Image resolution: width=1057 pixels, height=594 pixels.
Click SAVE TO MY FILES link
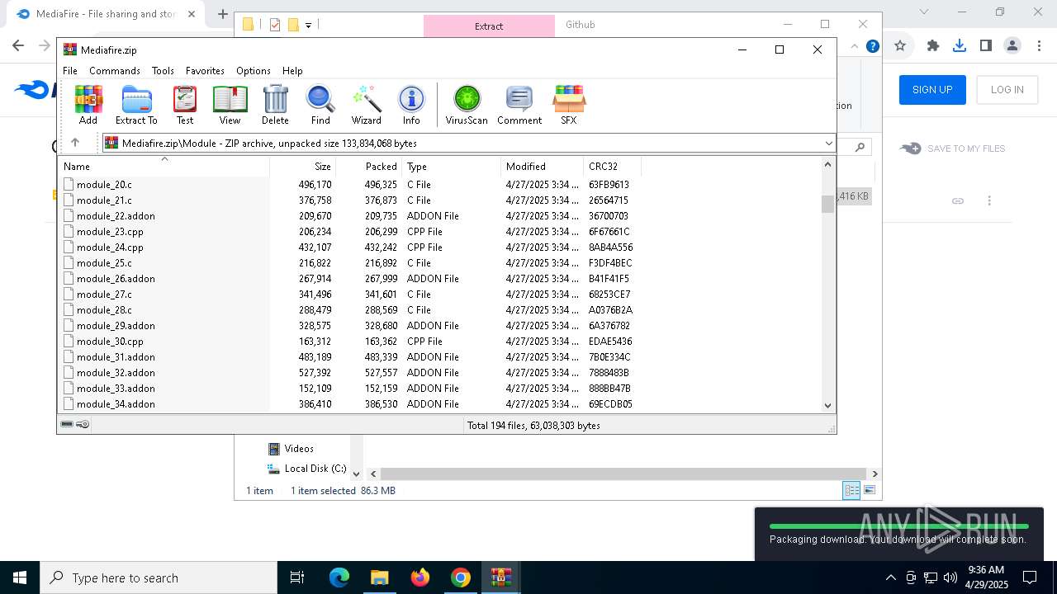pyautogui.click(x=953, y=148)
